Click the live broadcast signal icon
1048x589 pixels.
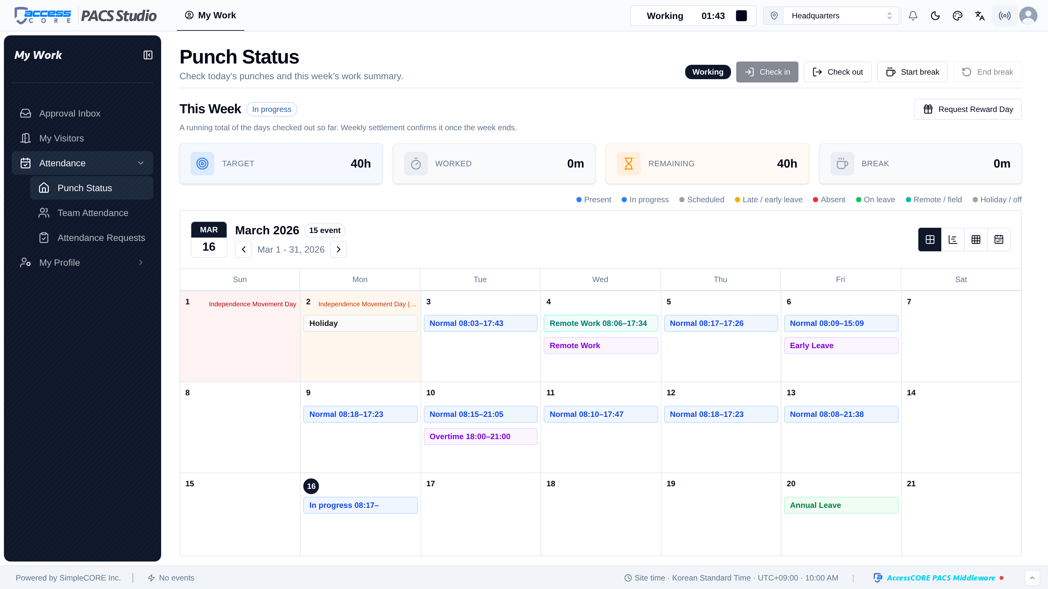pos(1004,16)
